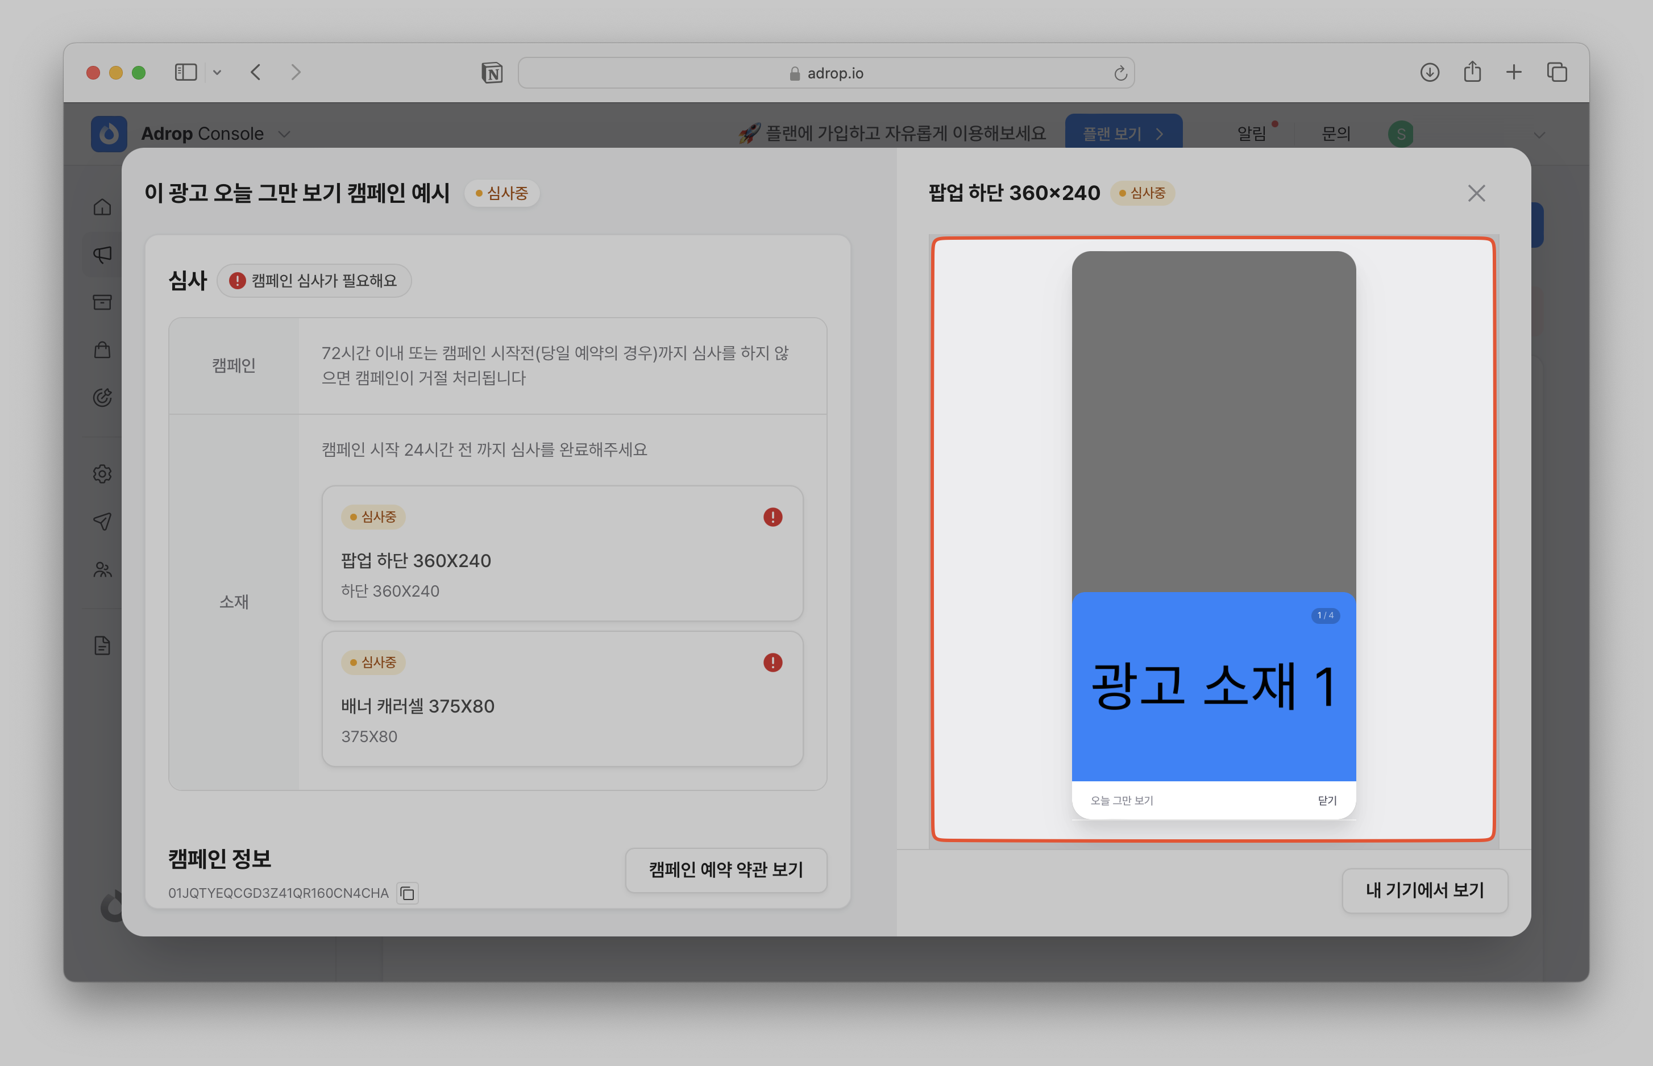Click the home icon in sidebar

pos(102,207)
